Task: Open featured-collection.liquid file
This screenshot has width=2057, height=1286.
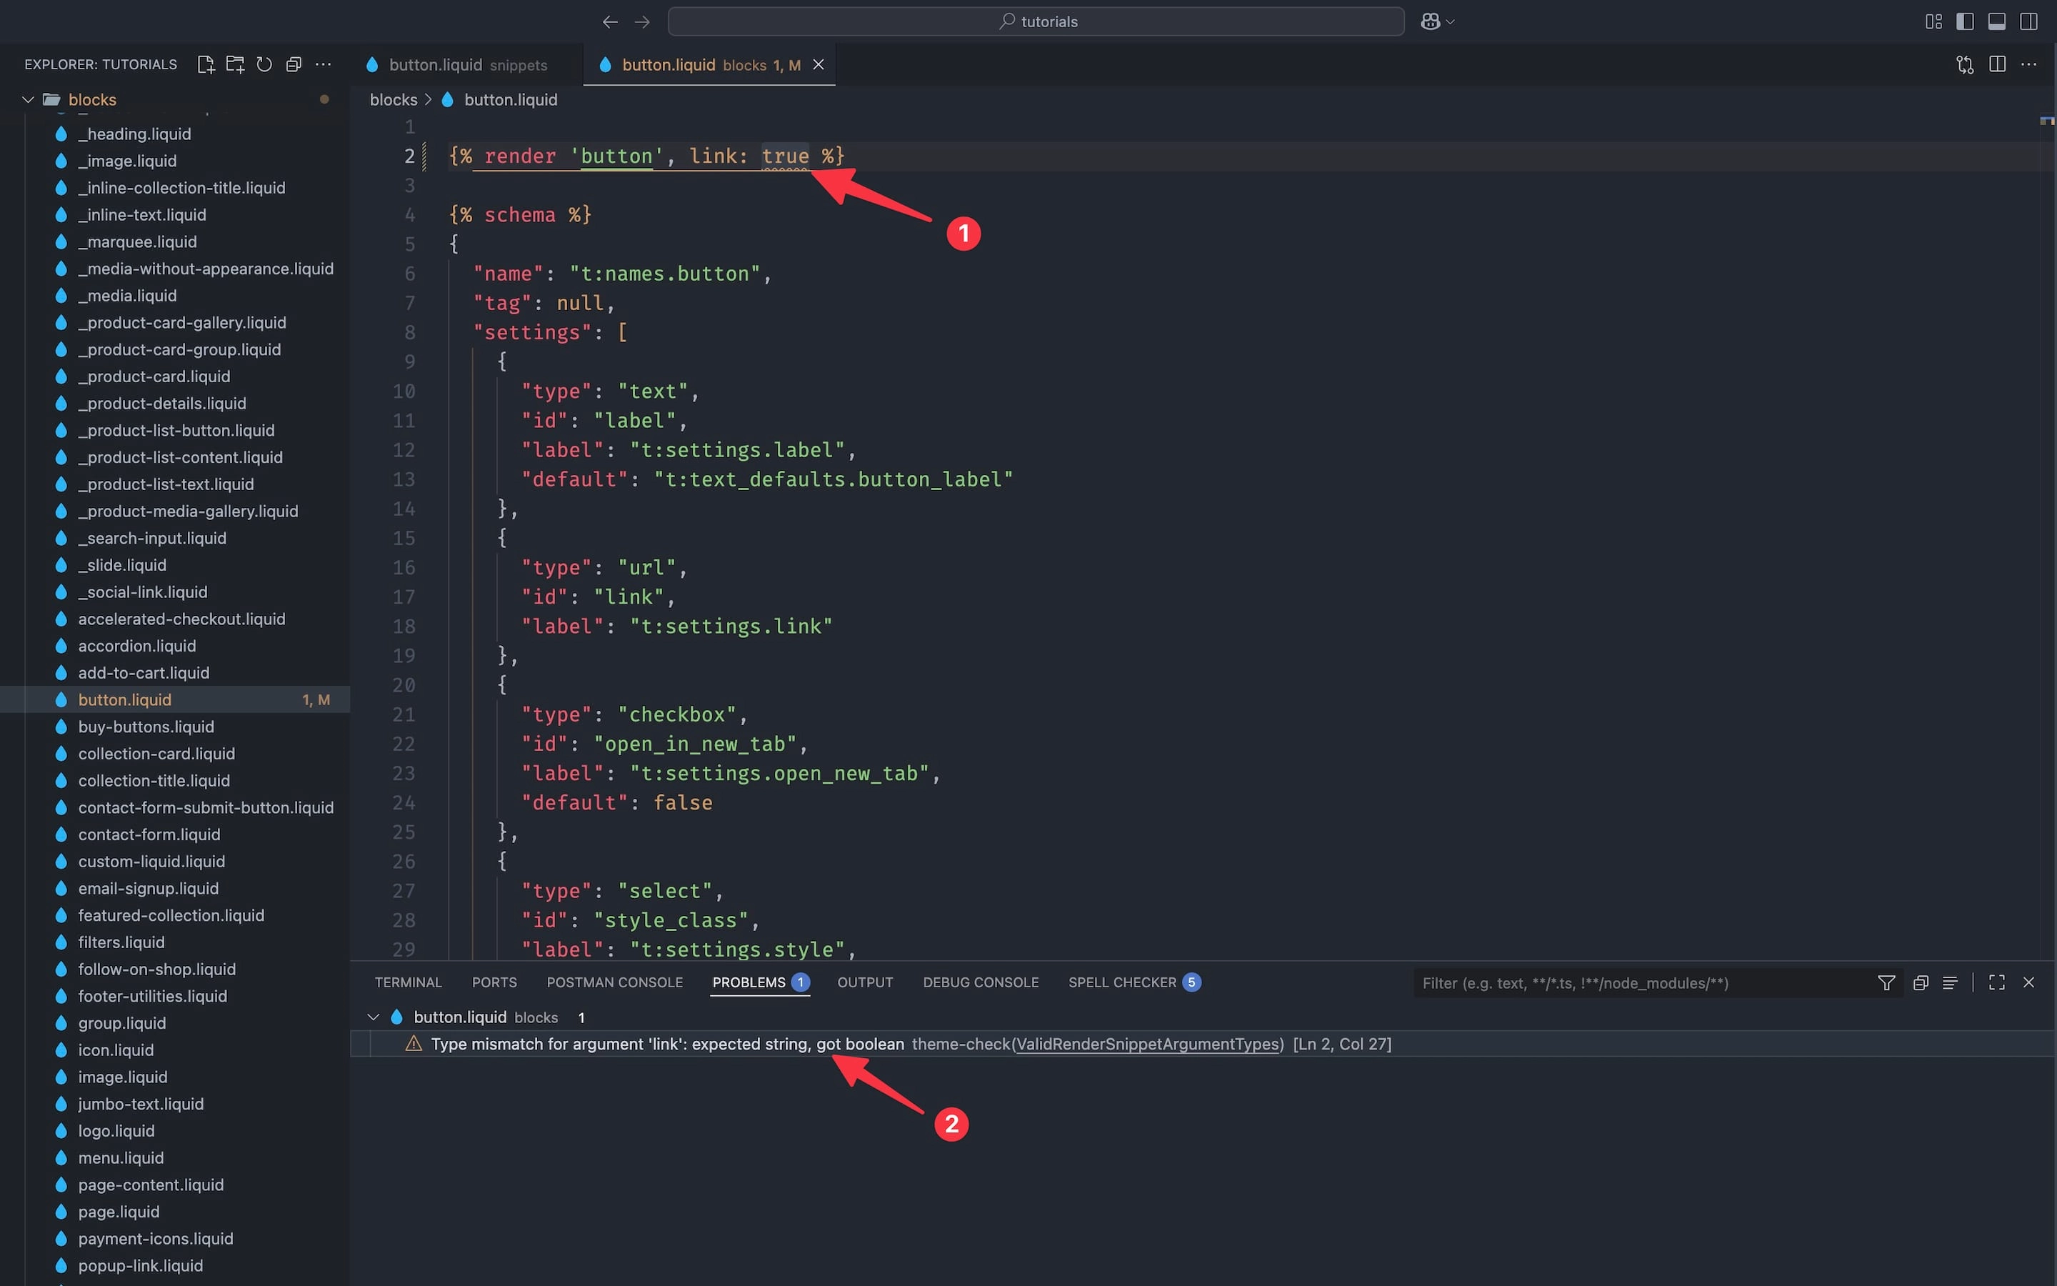Action: 171,915
